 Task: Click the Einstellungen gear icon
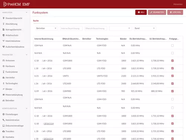[x=3, y=114]
